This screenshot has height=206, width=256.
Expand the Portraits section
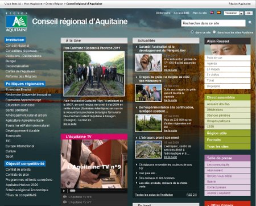(x=228, y=140)
